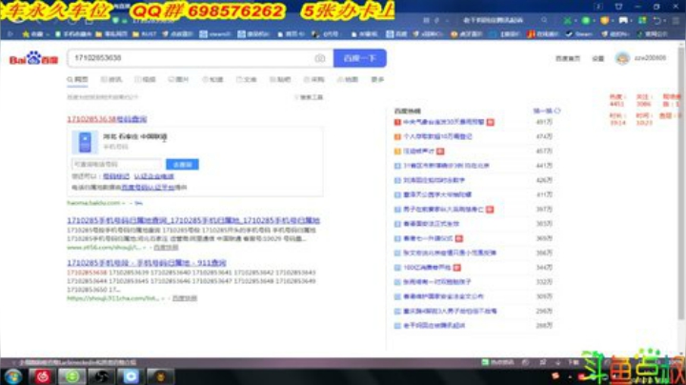Image resolution: width=686 pixels, height=385 pixels.
Task: Click the phone icon in number lookup card
Action: 85,142
